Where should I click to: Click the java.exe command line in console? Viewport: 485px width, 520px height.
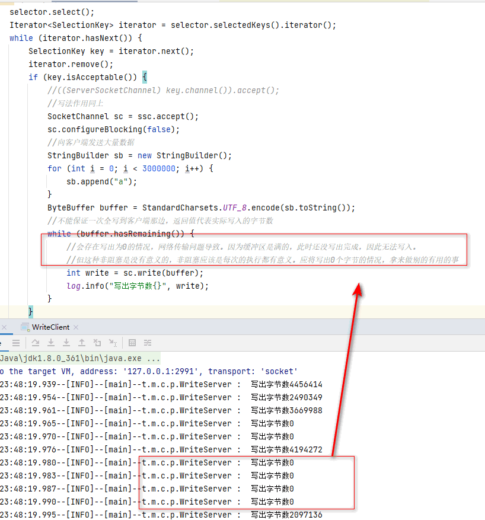(80, 359)
